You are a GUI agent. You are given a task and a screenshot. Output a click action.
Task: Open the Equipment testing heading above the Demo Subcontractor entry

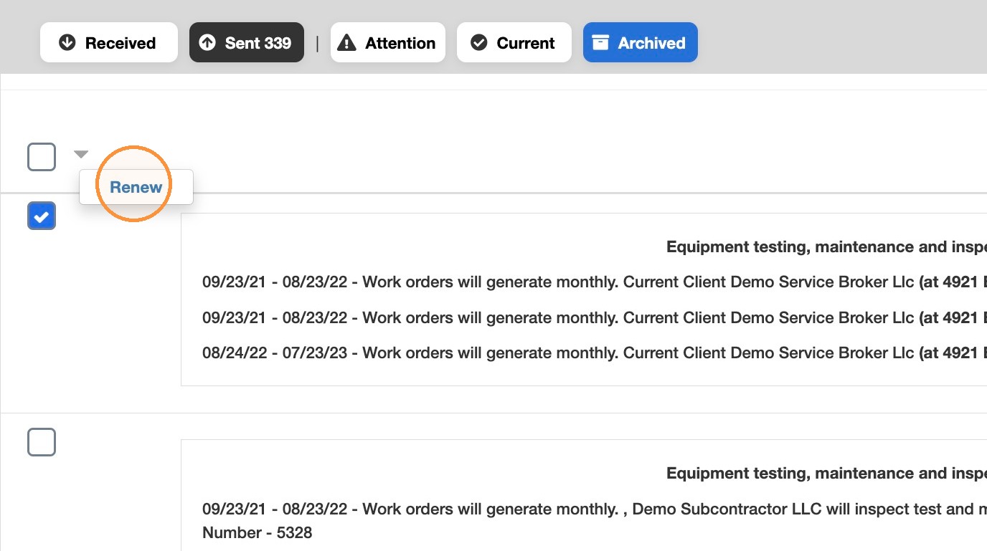[826, 474]
